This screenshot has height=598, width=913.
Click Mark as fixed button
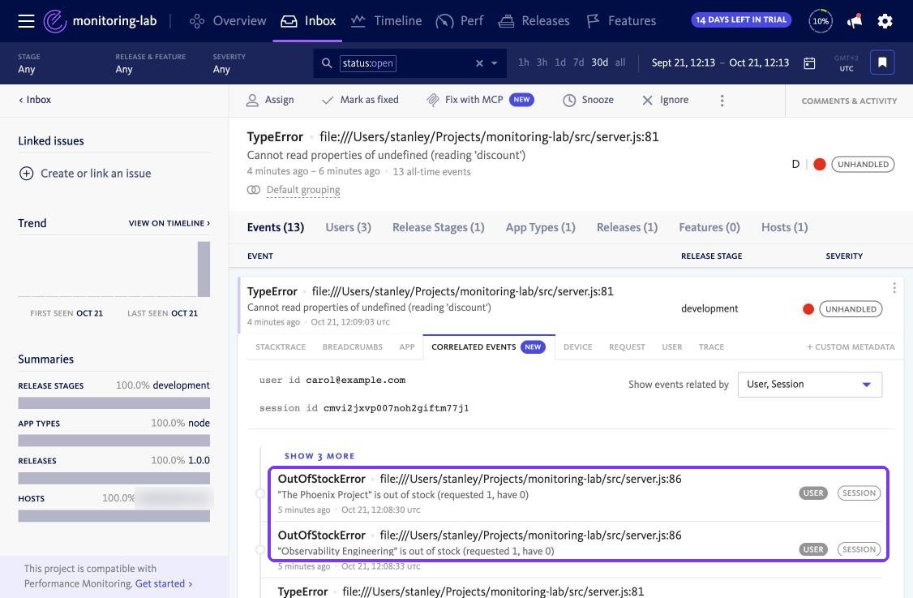[x=361, y=100]
